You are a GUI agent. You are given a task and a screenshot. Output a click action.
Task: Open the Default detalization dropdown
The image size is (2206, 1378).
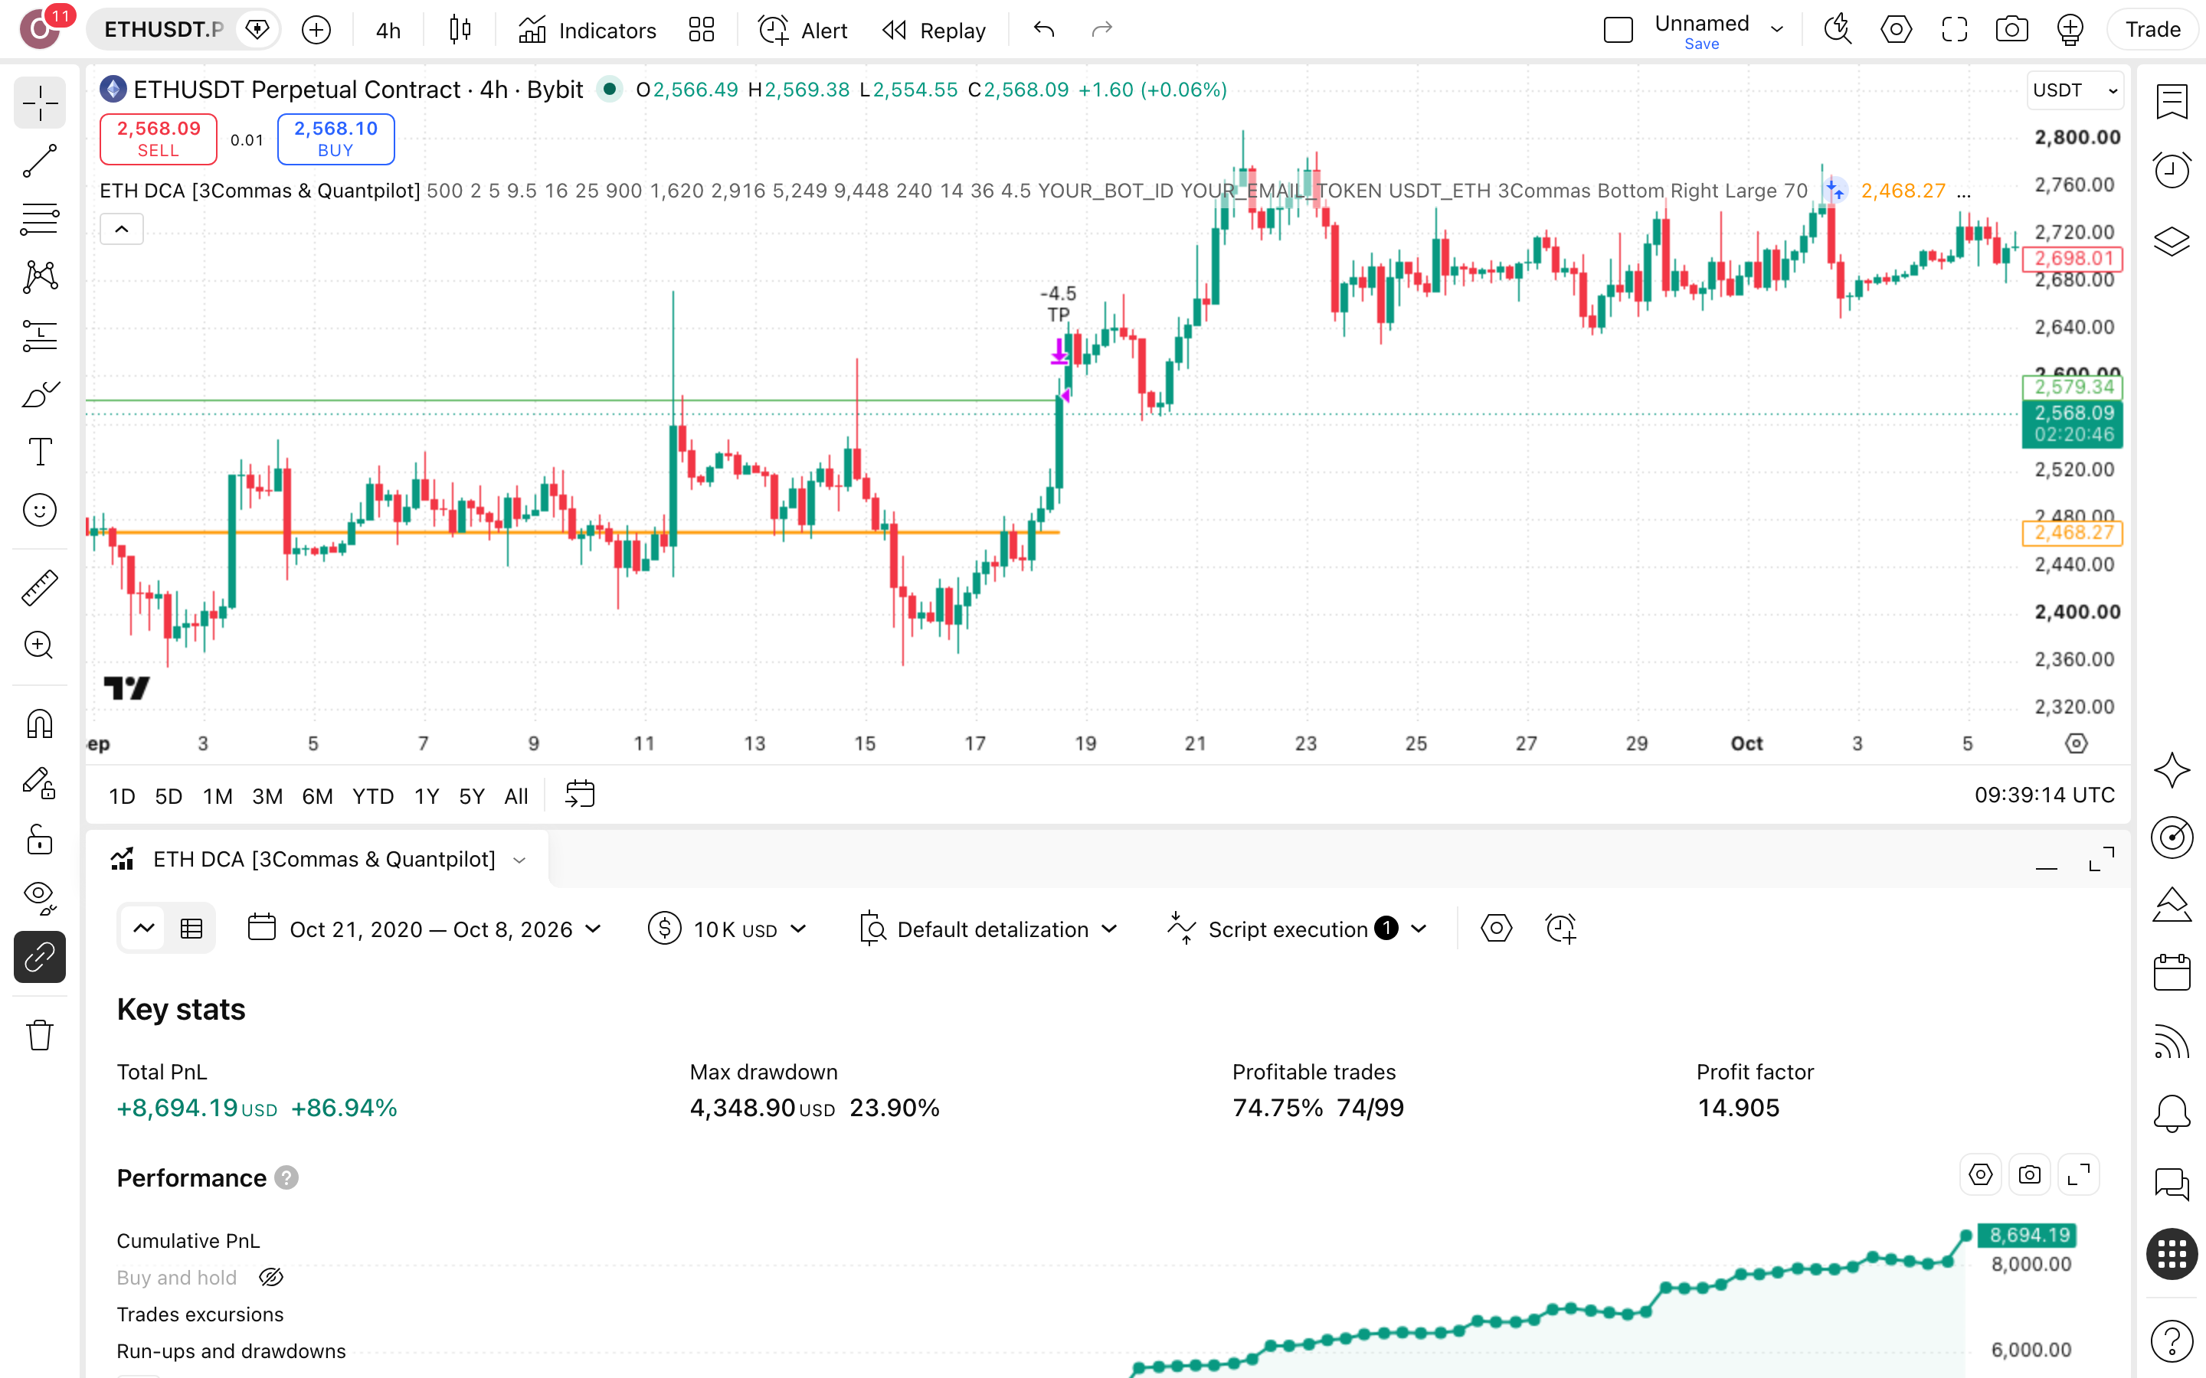click(x=988, y=929)
